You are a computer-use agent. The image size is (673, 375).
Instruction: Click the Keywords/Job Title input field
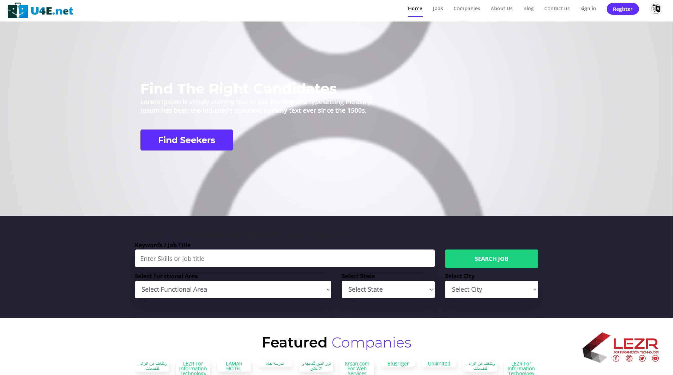pos(284,258)
